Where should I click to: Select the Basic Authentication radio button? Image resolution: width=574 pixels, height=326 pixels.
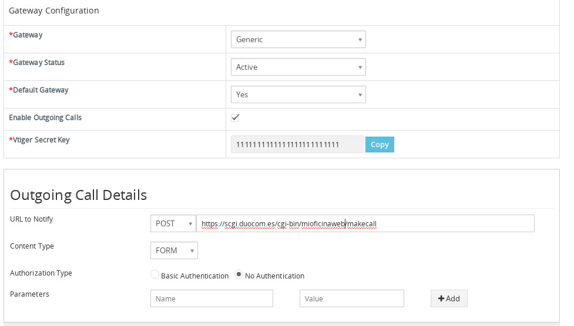[x=155, y=274]
